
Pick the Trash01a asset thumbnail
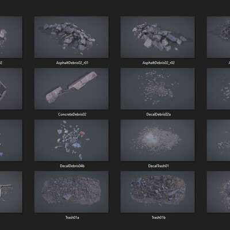click(71, 192)
